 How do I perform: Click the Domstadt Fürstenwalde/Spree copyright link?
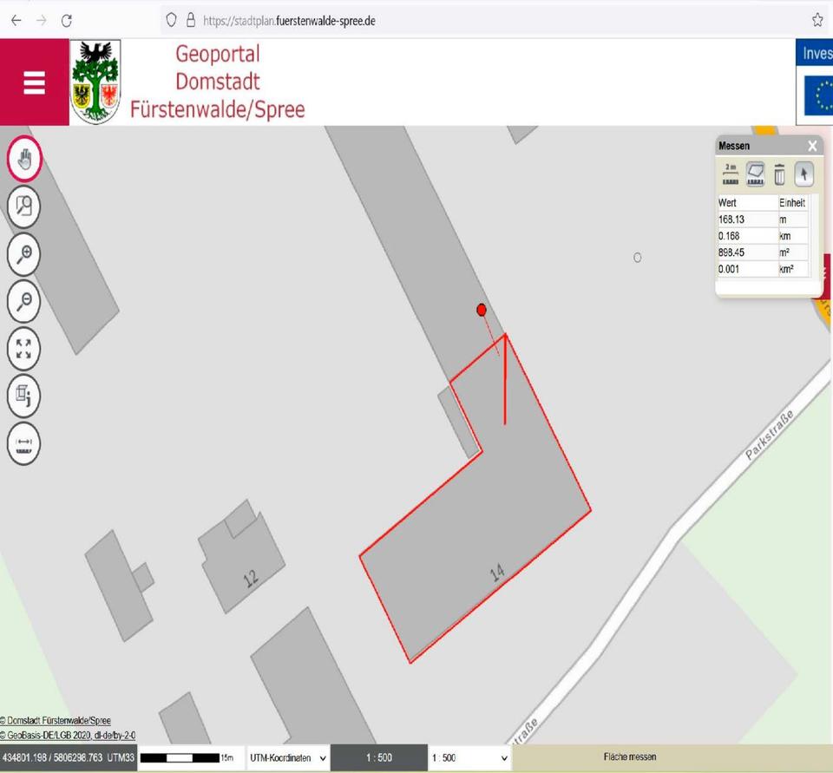tap(56, 721)
